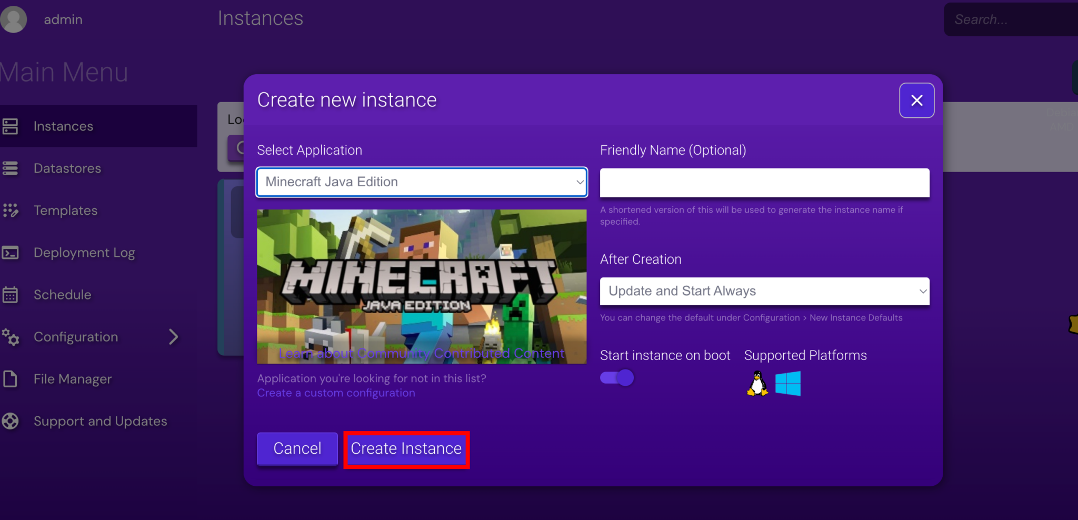Click the Create Instance button
Image resolution: width=1078 pixels, height=520 pixels.
(x=406, y=449)
